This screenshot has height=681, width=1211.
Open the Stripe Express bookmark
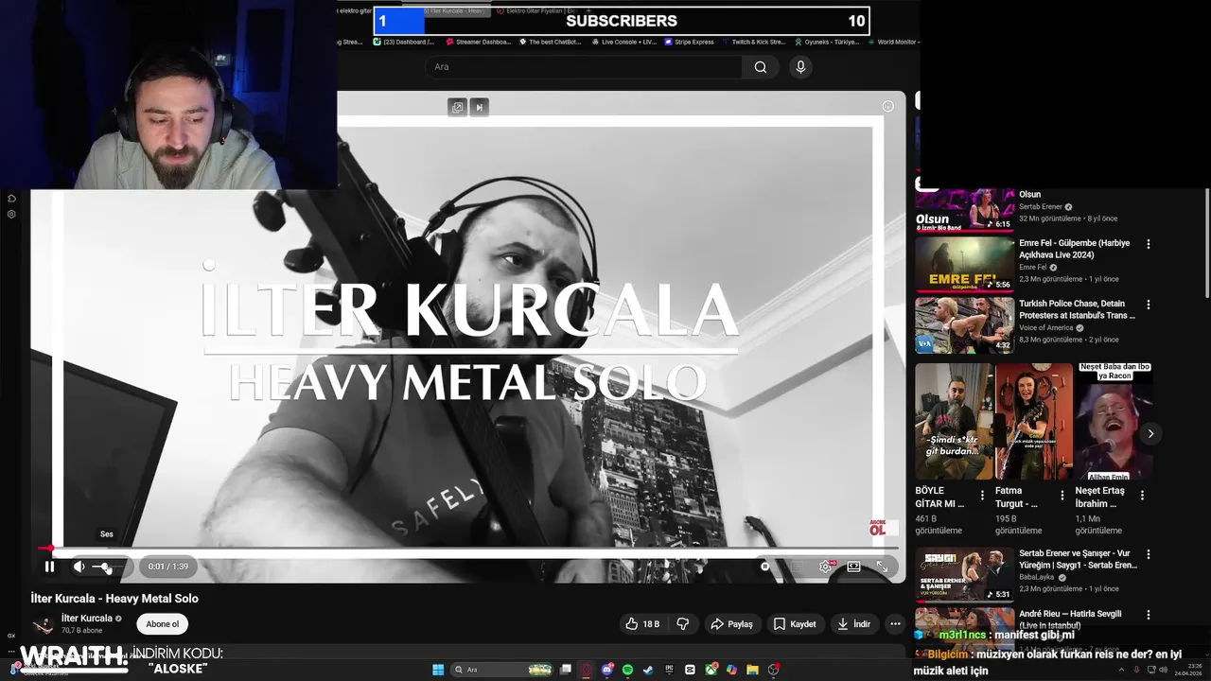click(689, 42)
